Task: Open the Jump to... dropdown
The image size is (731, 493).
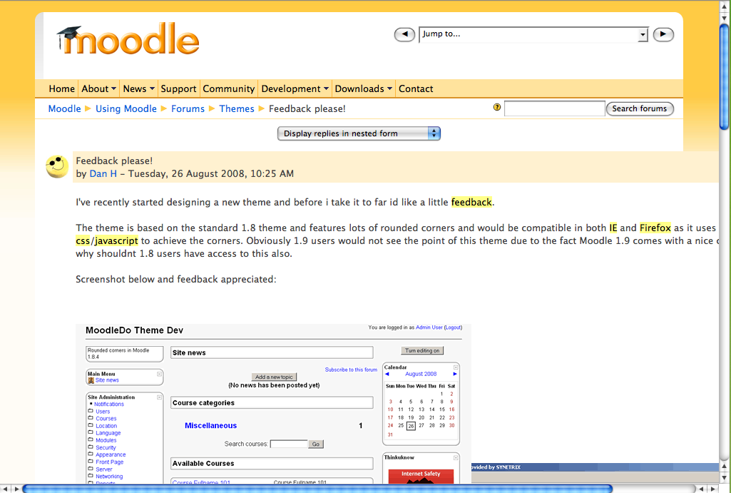Action: (x=533, y=34)
